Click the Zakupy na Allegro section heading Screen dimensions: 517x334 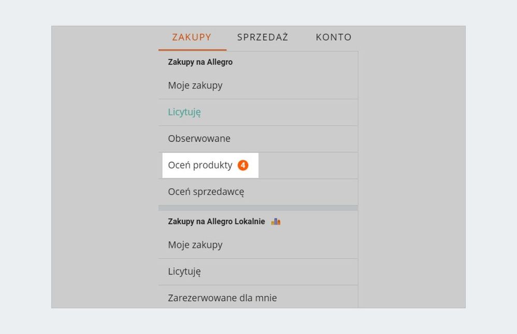pos(200,62)
